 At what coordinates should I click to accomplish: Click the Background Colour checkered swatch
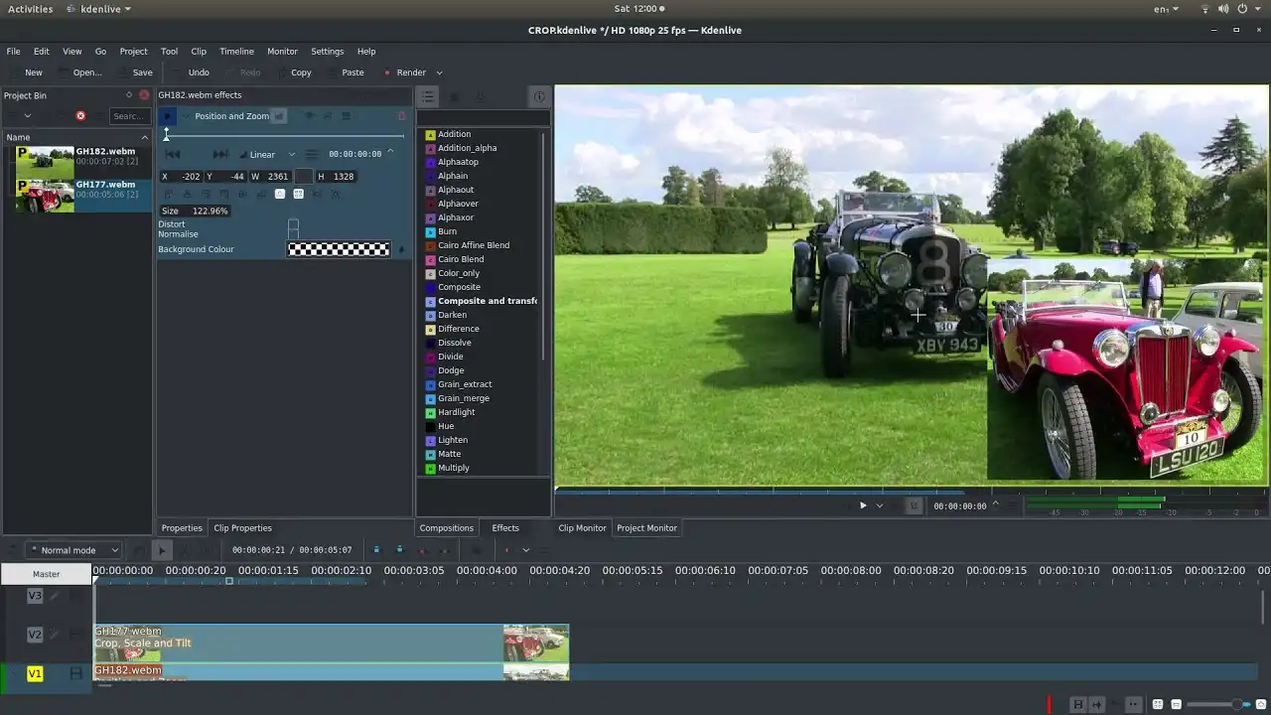pos(339,249)
